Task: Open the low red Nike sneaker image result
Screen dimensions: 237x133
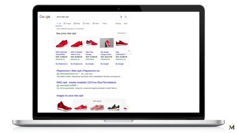Action: tap(81, 107)
